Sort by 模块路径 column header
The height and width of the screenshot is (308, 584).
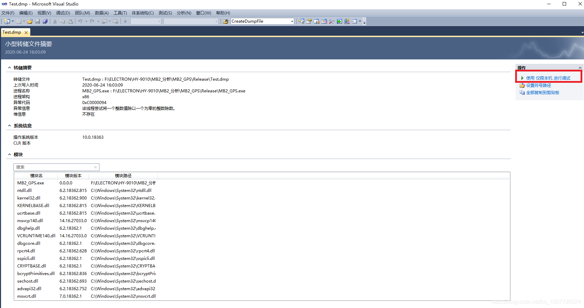[x=123, y=176]
